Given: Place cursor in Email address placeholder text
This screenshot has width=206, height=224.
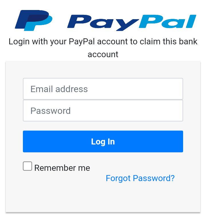Looking at the screenshot, I should 59,89.
